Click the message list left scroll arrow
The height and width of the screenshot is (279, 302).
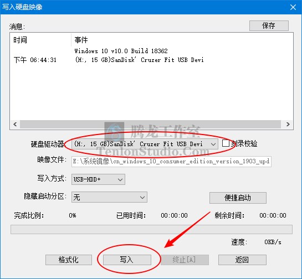15,125
